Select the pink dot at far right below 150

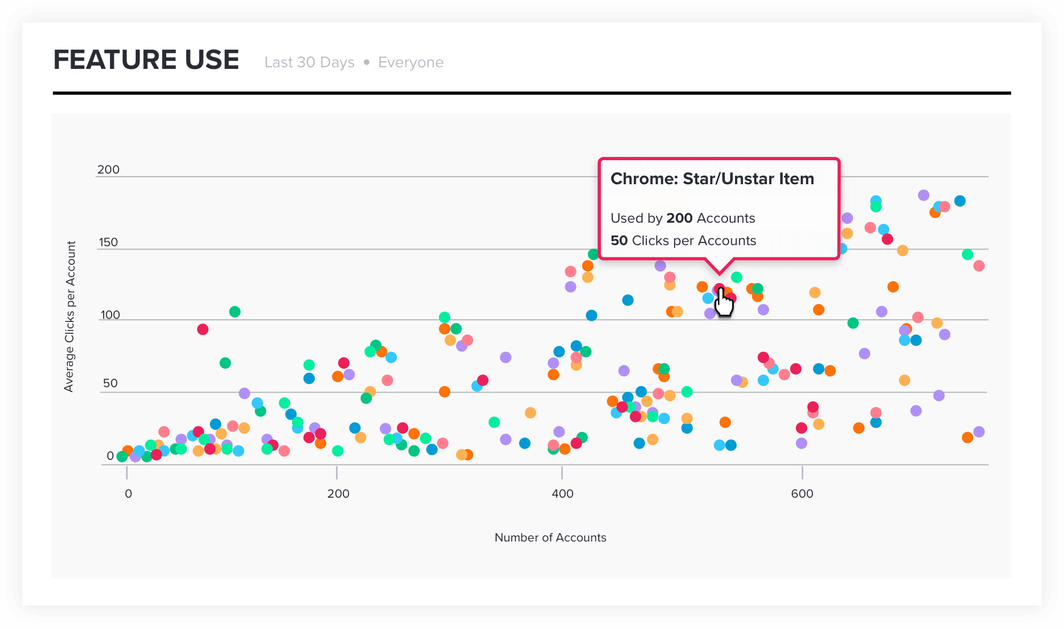point(979,265)
